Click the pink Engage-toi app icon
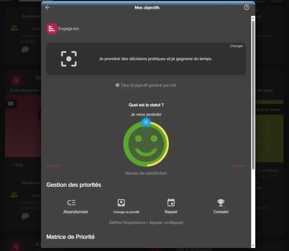This screenshot has width=289, height=251. 52,29
